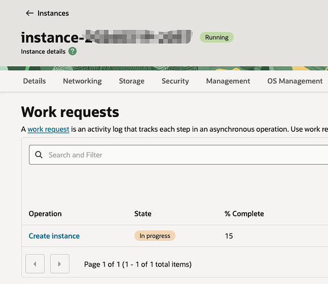The height and width of the screenshot is (284, 328).
Task: Click the Instances breadcrumb label
Action: coord(53,14)
